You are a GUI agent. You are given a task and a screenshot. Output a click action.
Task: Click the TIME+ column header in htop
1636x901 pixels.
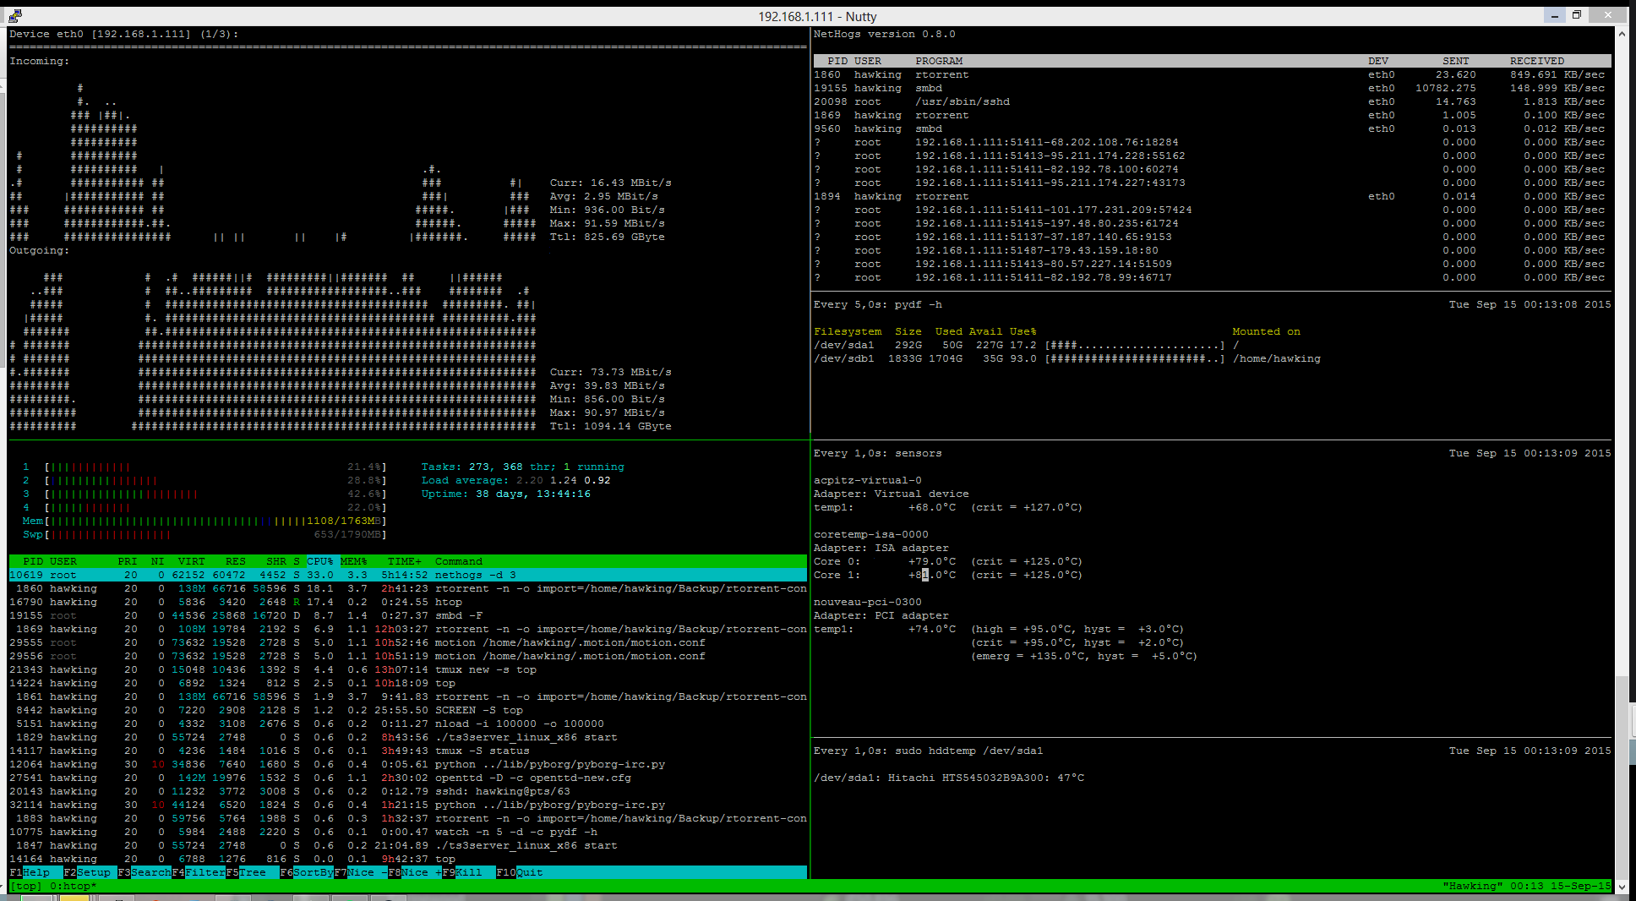pyautogui.click(x=404, y=561)
